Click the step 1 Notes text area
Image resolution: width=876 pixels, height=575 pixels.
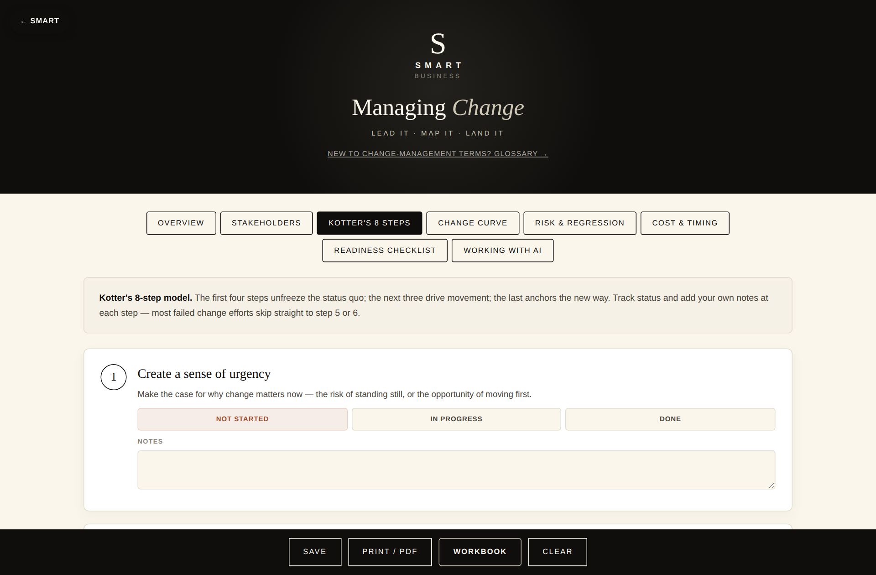click(x=456, y=470)
